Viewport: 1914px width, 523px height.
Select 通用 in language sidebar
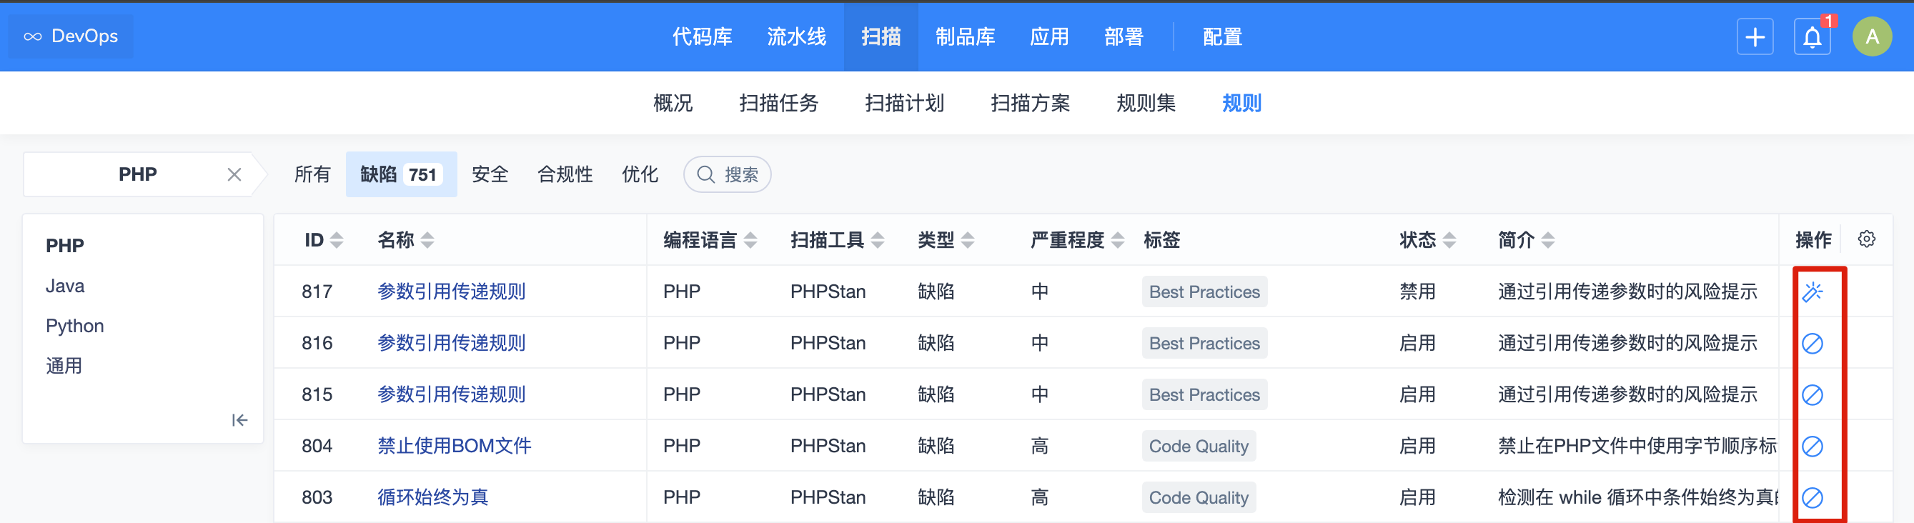[x=64, y=366]
